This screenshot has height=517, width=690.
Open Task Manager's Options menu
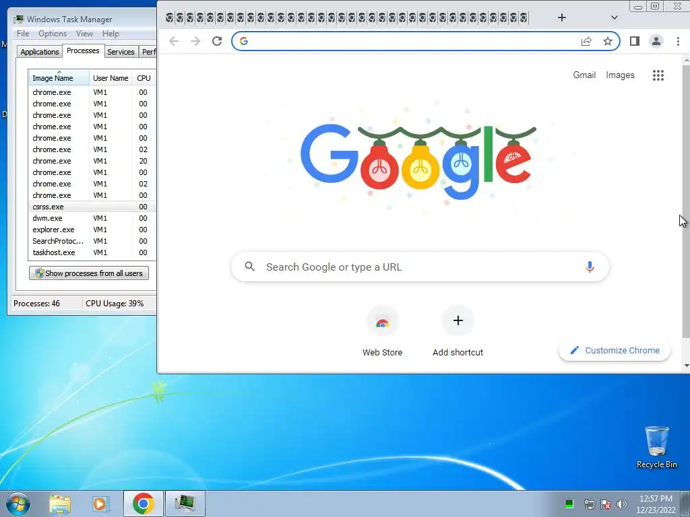pyautogui.click(x=53, y=34)
